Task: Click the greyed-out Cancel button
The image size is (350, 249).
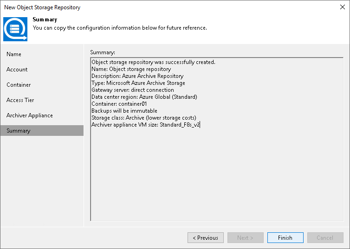Action: [x=325, y=237]
